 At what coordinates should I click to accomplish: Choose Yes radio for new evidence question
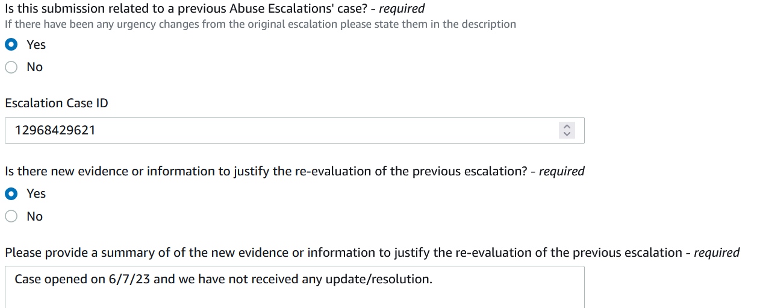[11, 193]
